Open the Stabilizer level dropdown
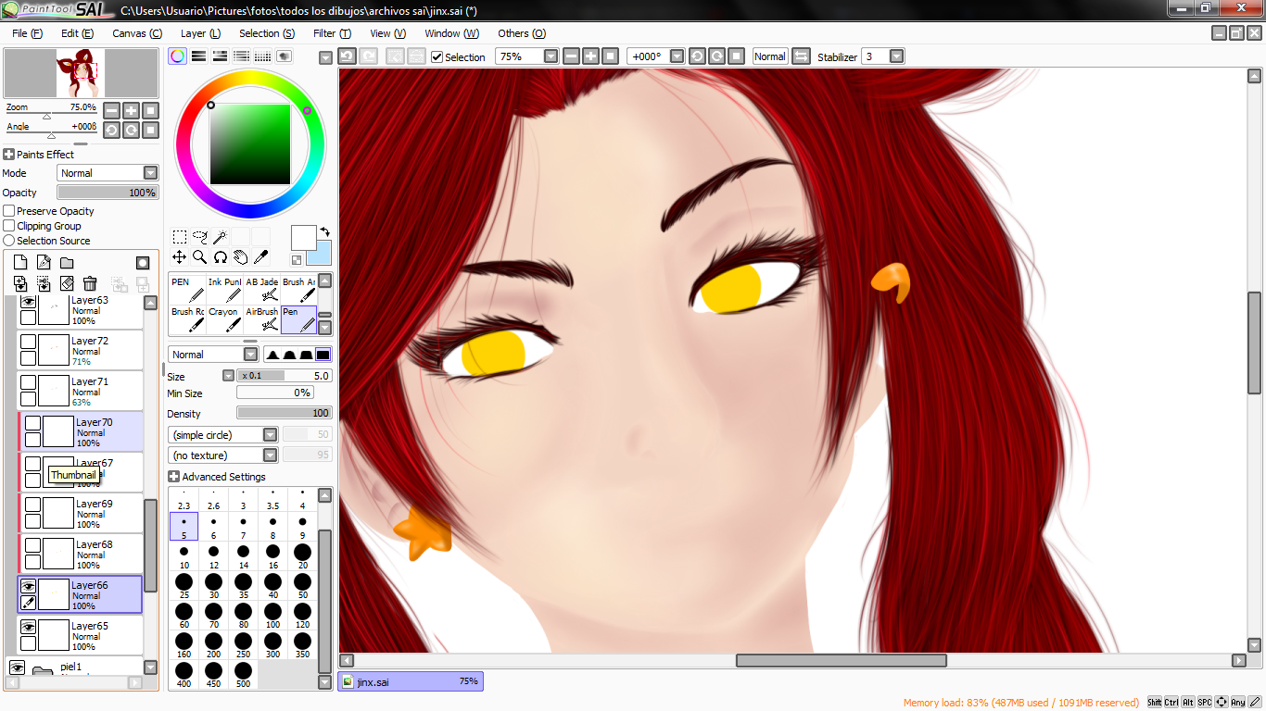This screenshot has width=1266, height=711. 896,56
